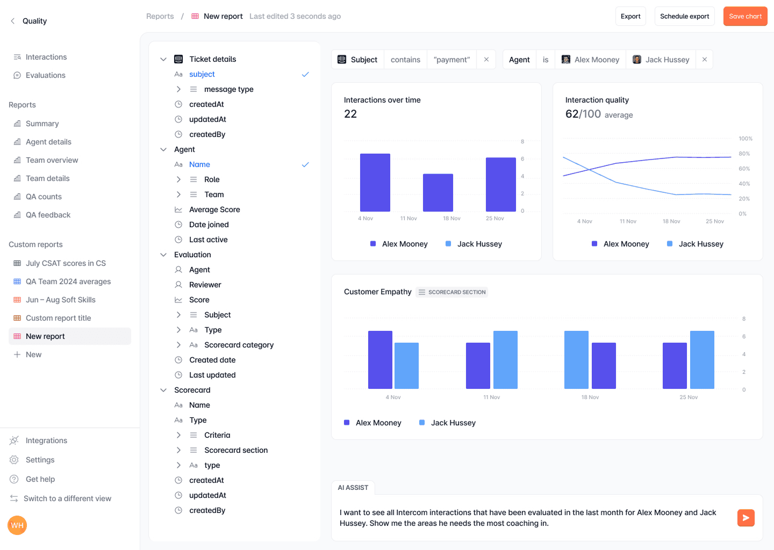Select the Evaluation Score chart icon

178,300
